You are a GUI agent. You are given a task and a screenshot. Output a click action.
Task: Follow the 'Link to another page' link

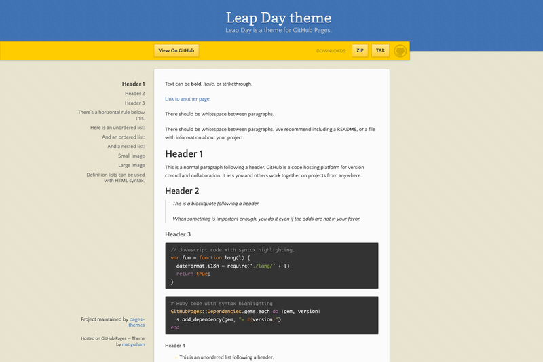click(188, 98)
